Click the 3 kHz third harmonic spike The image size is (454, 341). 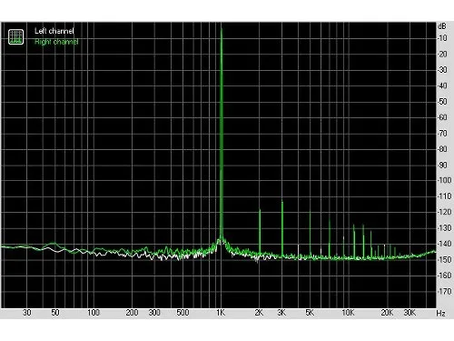point(282,228)
